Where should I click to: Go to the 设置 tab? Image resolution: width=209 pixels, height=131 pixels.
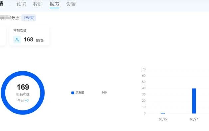click(71, 4)
